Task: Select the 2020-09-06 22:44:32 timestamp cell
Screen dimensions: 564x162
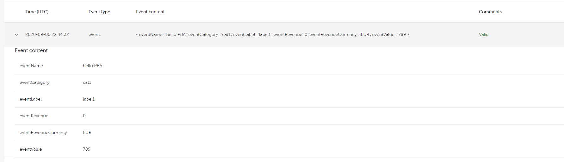Action: pos(47,34)
